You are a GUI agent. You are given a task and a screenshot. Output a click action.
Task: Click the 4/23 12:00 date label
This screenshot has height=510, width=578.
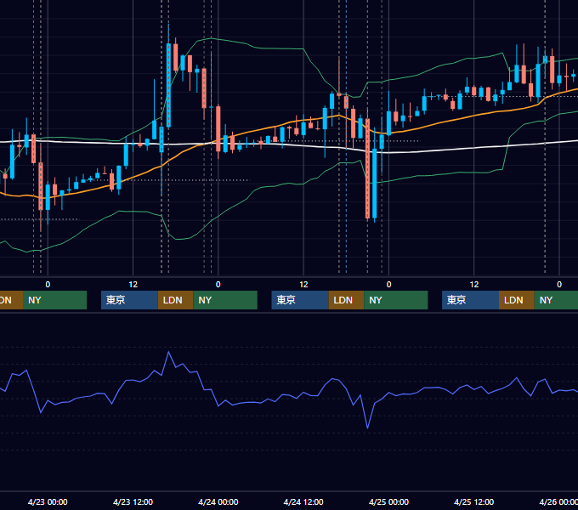[x=133, y=501]
